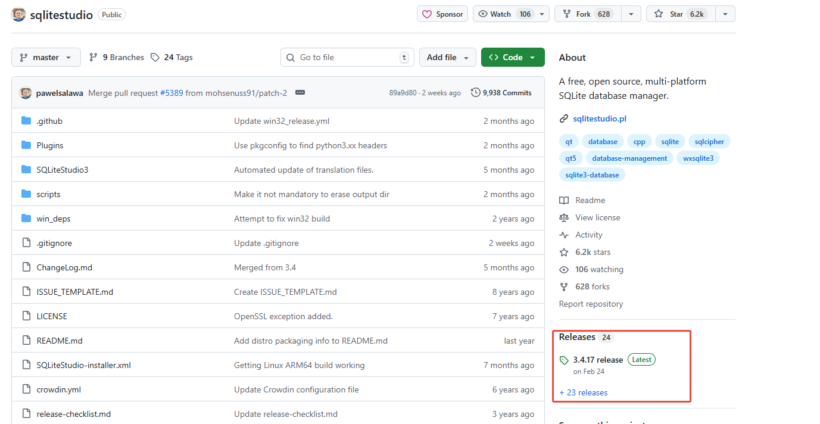Click pawelsalawa's commit author avatar
Screen dimensions: 820x424
click(x=26, y=93)
